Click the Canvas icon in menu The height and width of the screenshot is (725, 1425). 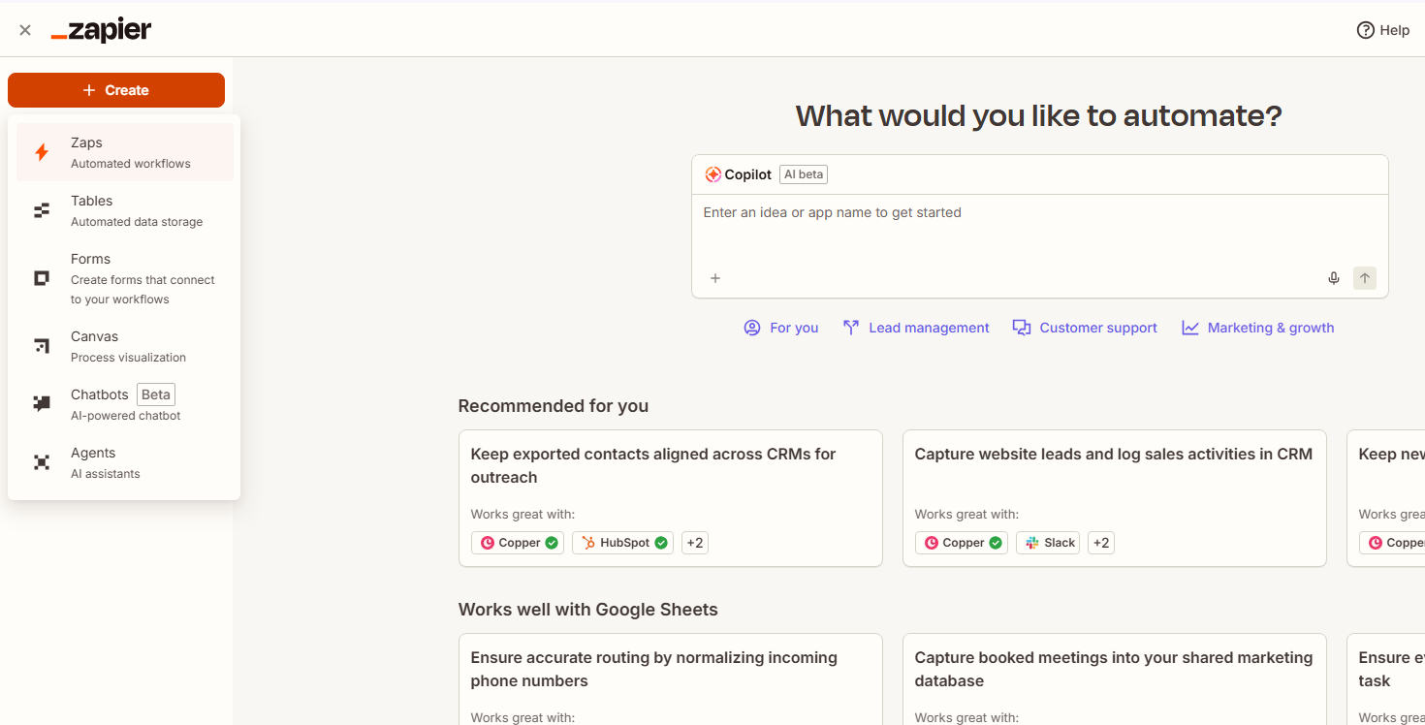tap(42, 346)
